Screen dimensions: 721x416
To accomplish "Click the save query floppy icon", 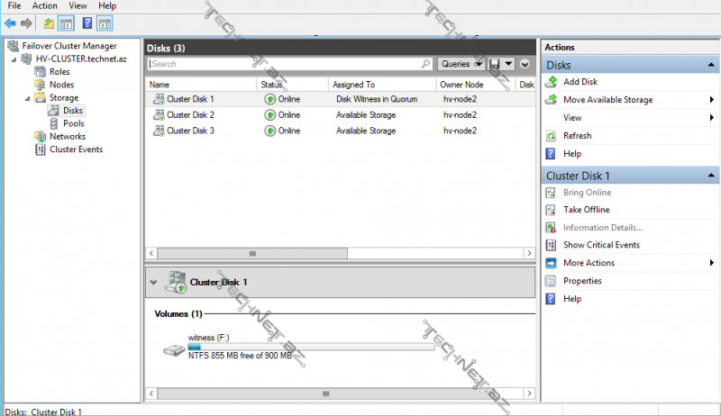I will pos(495,64).
